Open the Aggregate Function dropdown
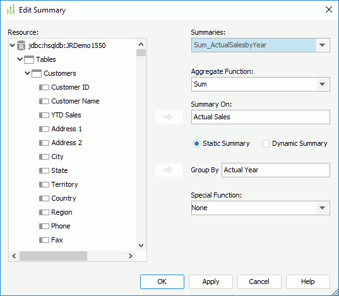 pyautogui.click(x=323, y=85)
